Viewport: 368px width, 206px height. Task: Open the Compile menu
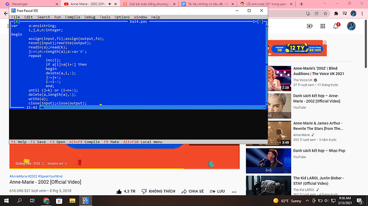[73, 17]
